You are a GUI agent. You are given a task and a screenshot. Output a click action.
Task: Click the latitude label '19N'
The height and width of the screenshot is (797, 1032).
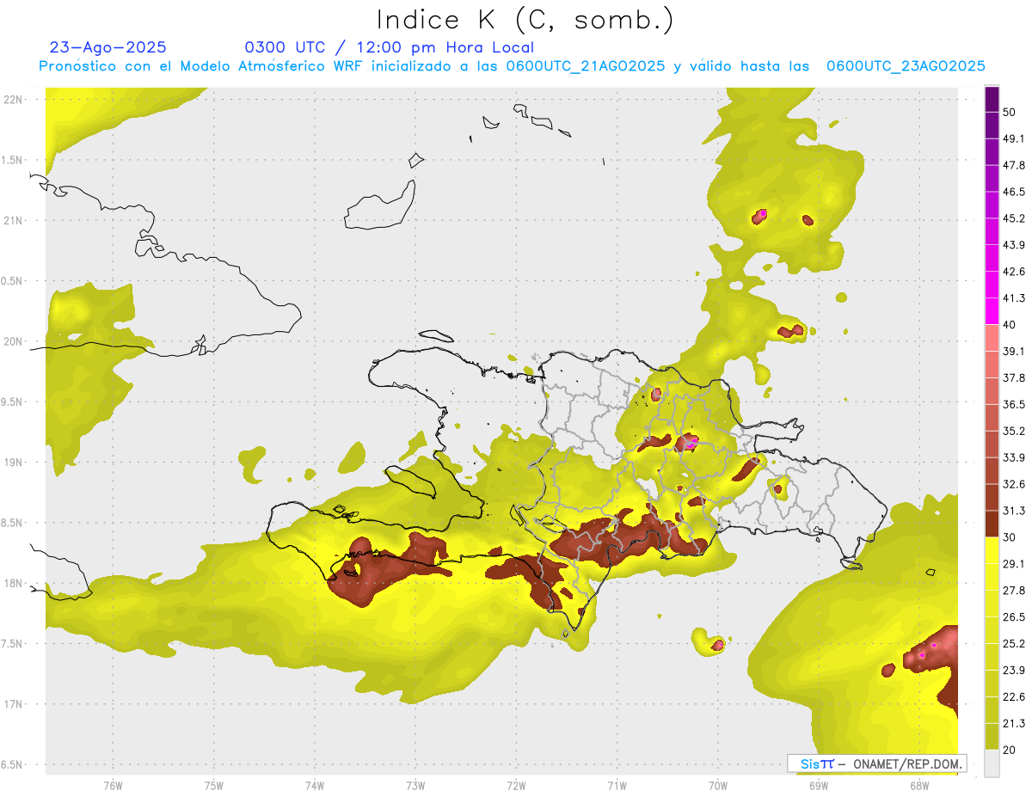(13, 463)
